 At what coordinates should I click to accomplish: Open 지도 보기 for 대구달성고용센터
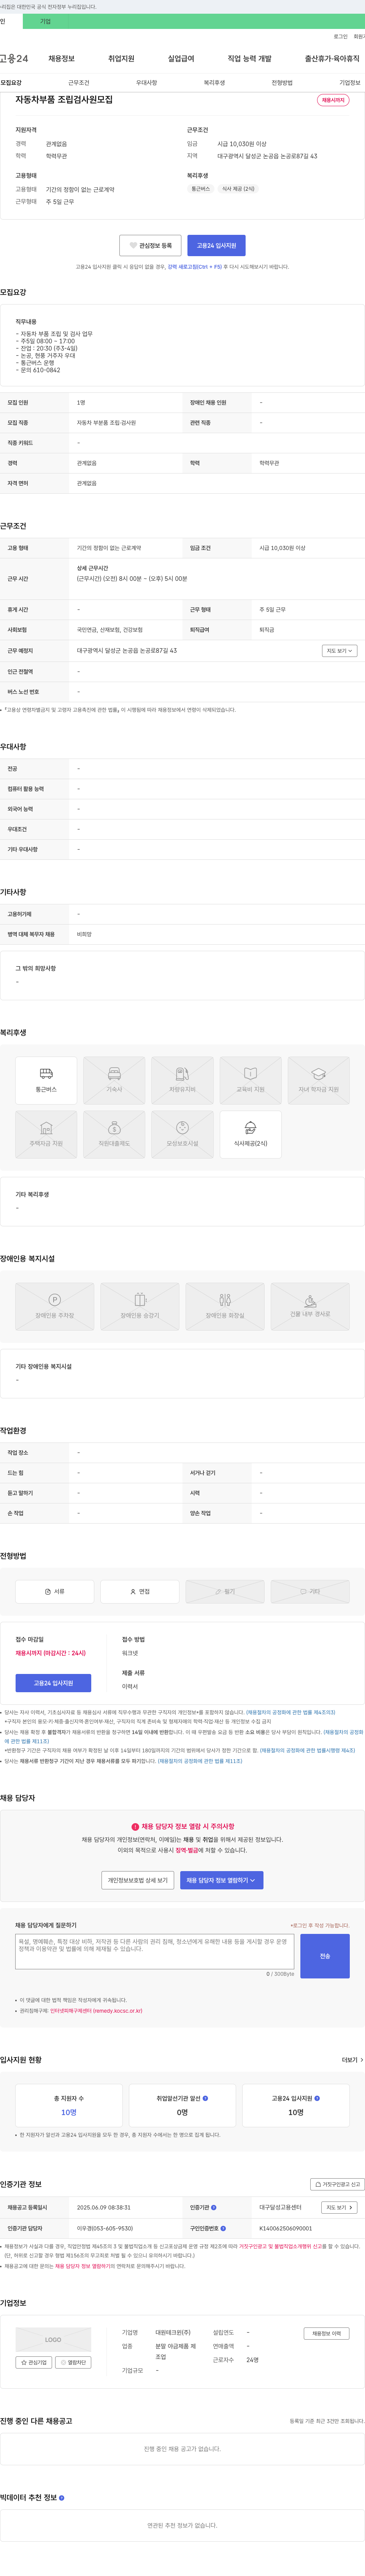(x=339, y=2207)
